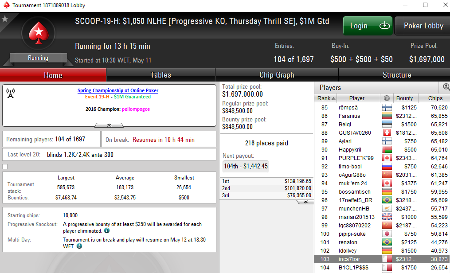
Task: Click the Poker Lobby button
Action: pyautogui.click(x=423, y=26)
